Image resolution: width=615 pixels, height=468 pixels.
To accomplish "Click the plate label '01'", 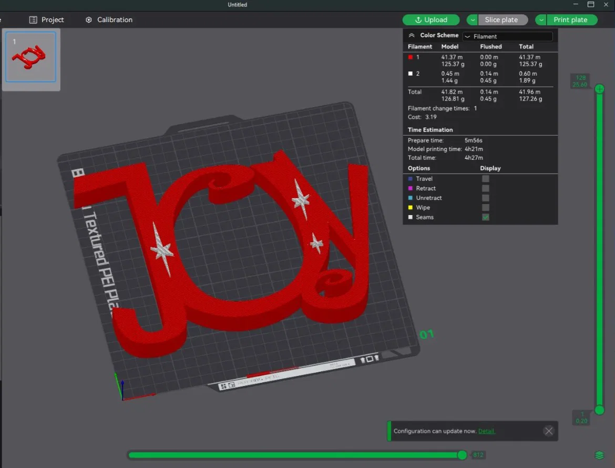I will tap(427, 334).
